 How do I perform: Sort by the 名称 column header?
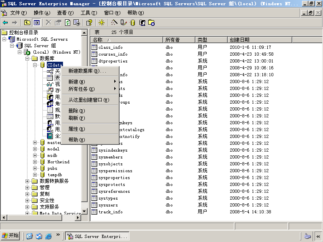coord(127,40)
